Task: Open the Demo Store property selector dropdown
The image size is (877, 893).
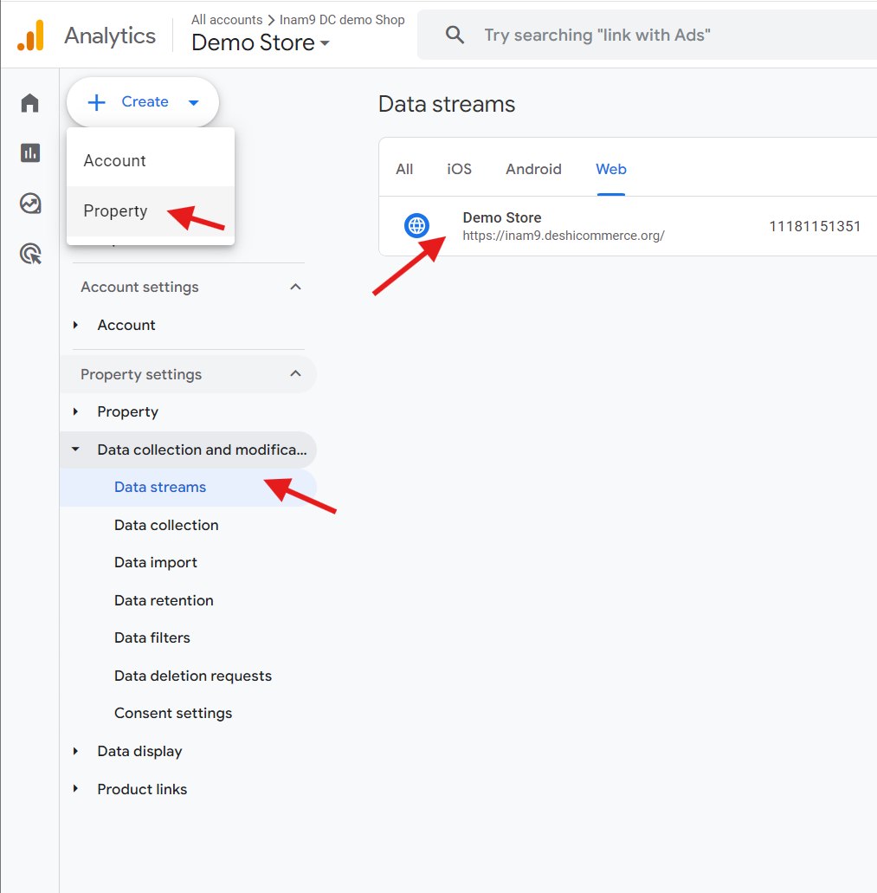Action: pos(261,42)
